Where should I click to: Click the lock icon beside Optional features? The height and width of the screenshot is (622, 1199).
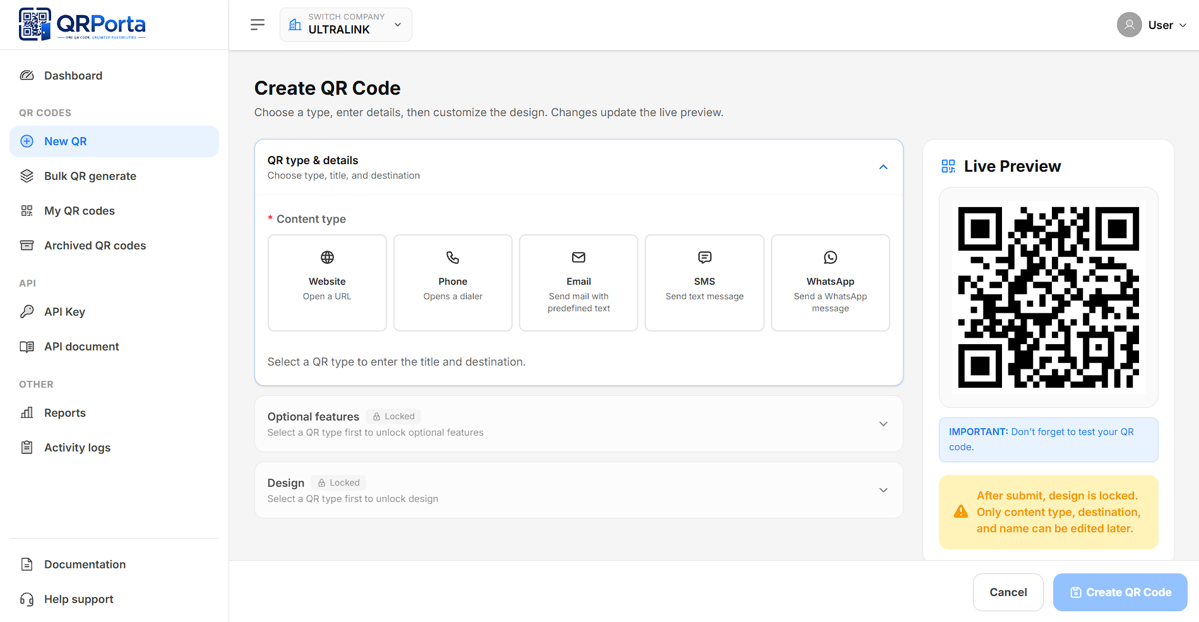376,417
